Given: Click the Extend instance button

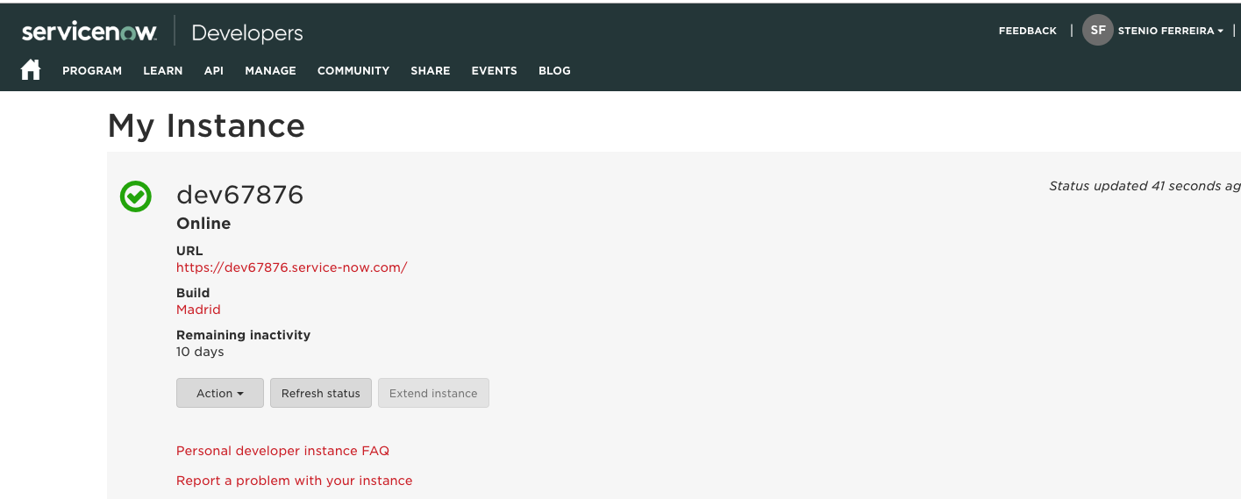Looking at the screenshot, I should (433, 393).
